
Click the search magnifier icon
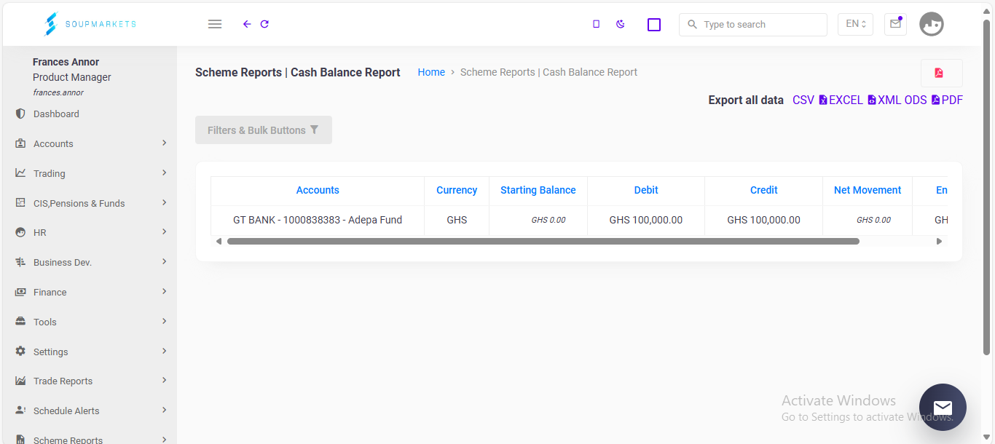(x=693, y=24)
